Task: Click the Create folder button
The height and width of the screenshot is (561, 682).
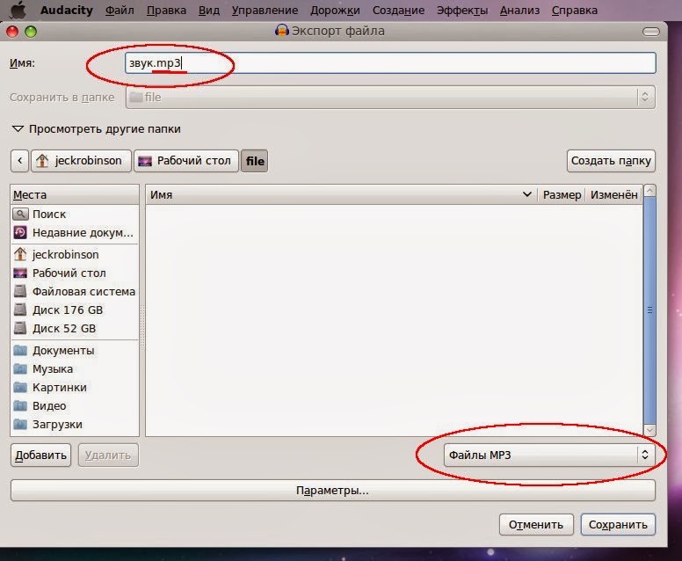Action: [x=611, y=161]
